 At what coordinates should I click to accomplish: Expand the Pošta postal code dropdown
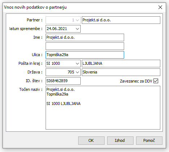[x=77, y=63]
